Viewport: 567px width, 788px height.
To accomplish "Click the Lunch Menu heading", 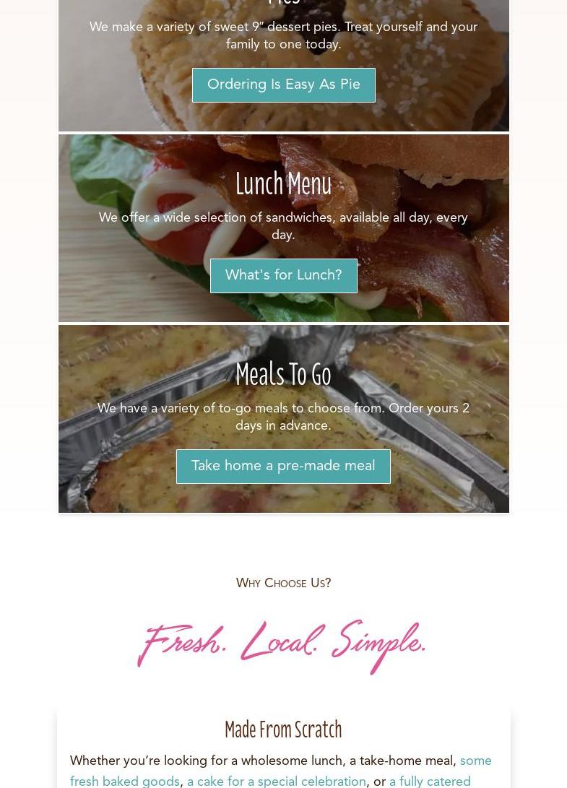I will 283,184.
